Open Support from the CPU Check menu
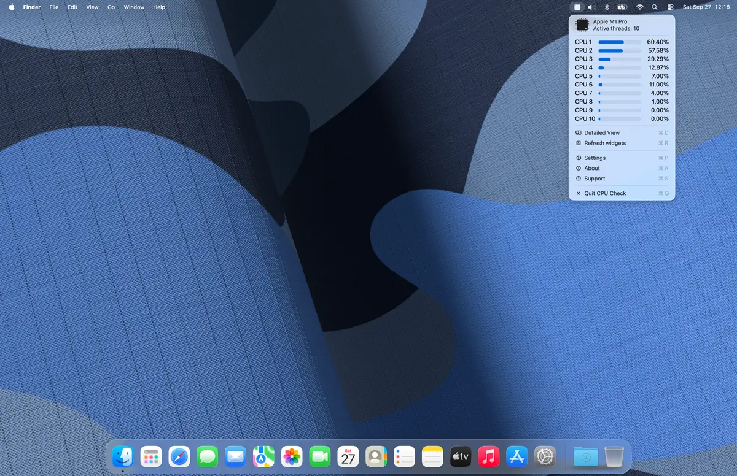This screenshot has height=476, width=737. (x=595, y=178)
